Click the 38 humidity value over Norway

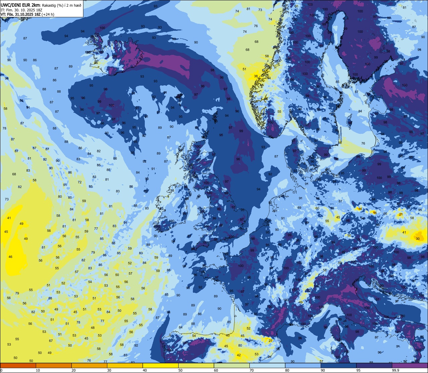(x=256, y=76)
